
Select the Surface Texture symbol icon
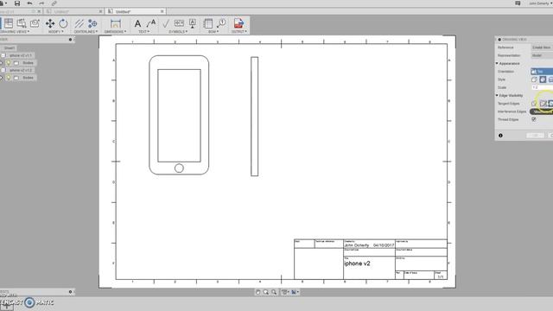coord(165,23)
